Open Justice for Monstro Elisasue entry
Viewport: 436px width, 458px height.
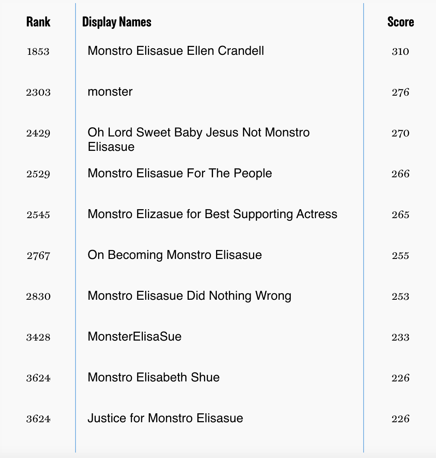coord(165,418)
